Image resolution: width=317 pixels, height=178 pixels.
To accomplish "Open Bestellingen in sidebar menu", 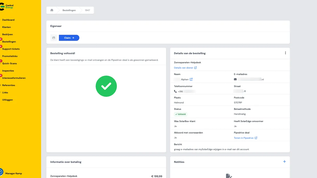I will tap(9, 42).
